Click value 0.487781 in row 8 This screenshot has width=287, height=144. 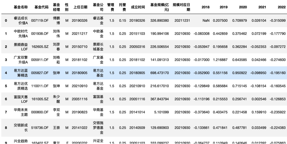click(239, 127)
